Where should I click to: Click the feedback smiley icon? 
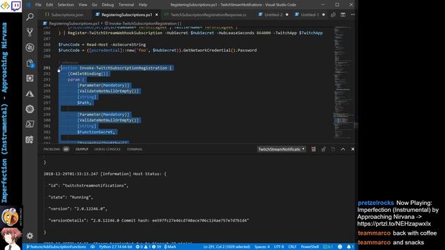click(340, 247)
